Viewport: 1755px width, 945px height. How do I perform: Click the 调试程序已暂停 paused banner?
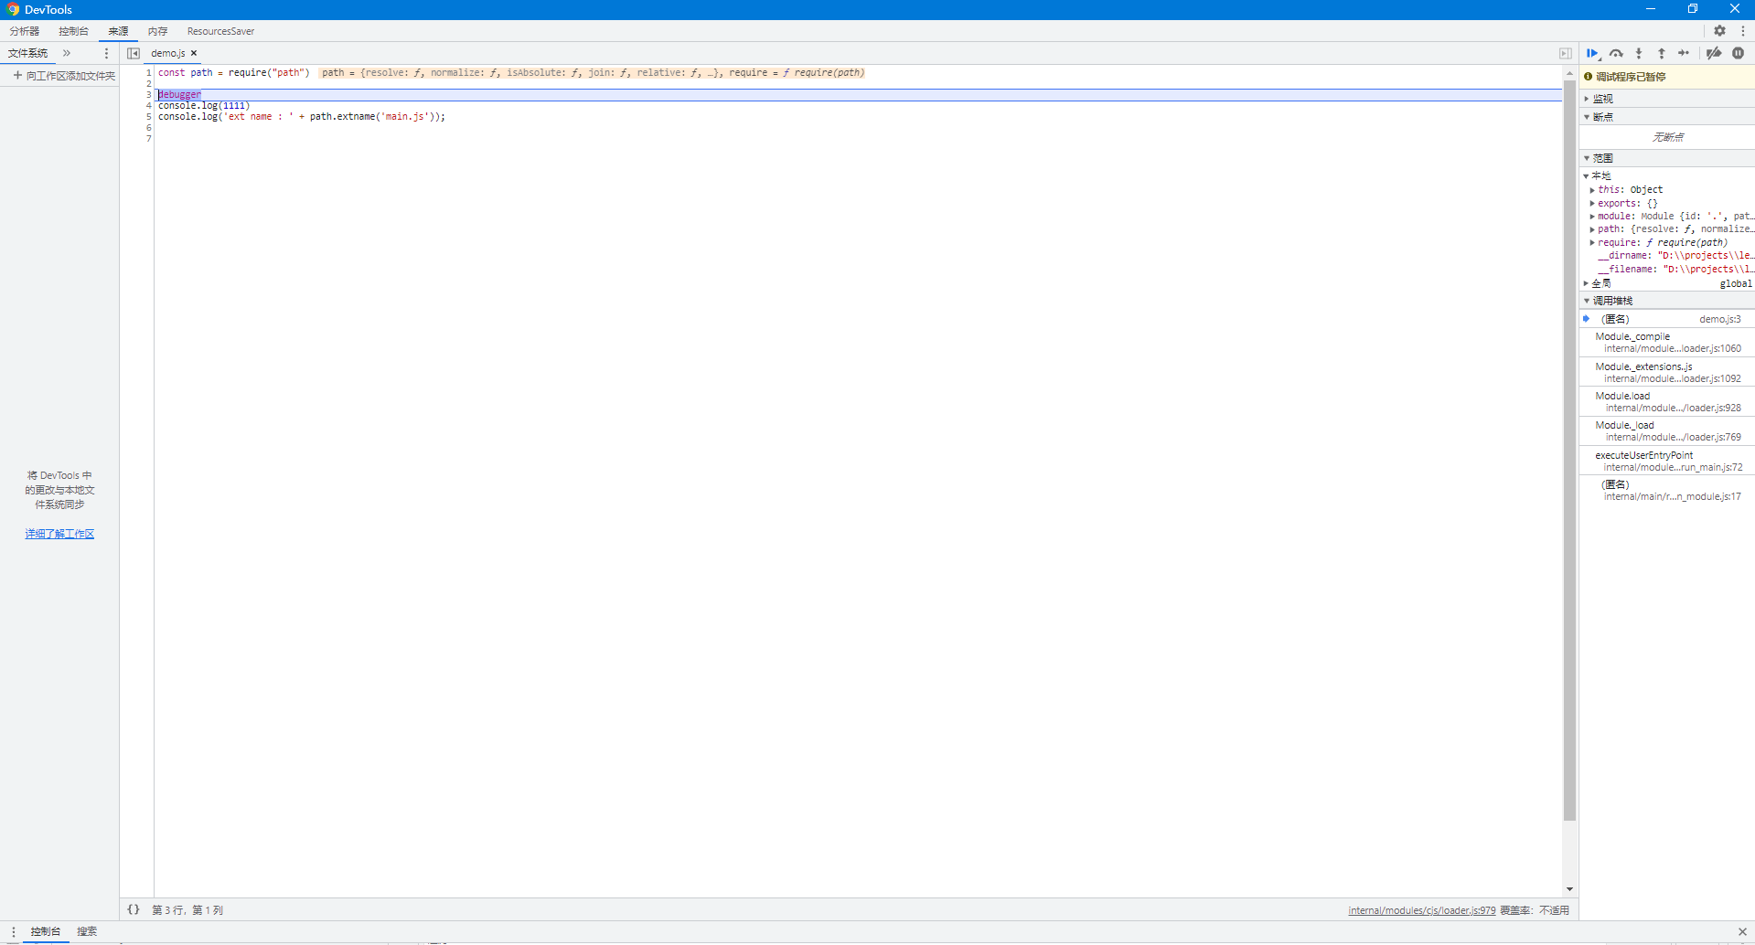pos(1666,77)
